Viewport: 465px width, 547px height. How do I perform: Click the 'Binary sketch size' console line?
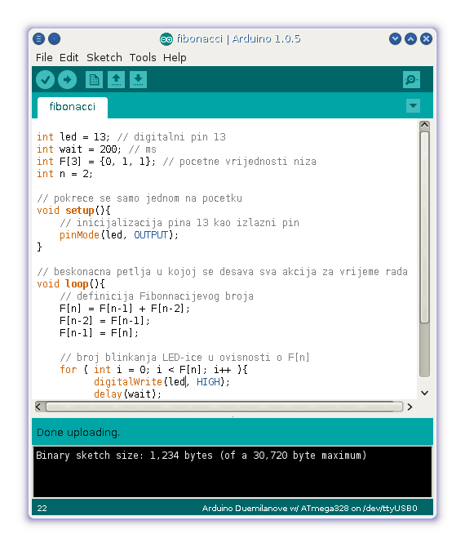click(x=201, y=456)
